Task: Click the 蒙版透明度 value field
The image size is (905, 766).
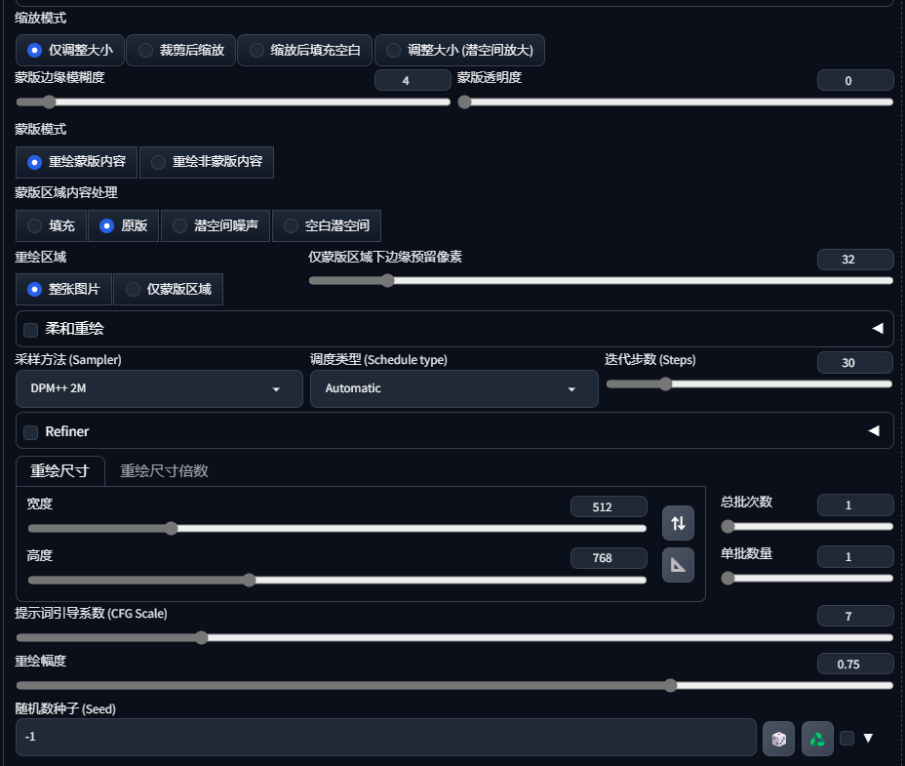Action: pos(855,80)
